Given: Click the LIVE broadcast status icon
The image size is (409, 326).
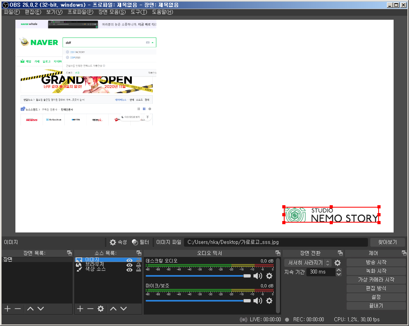Looking at the screenshot, I should (243, 319).
